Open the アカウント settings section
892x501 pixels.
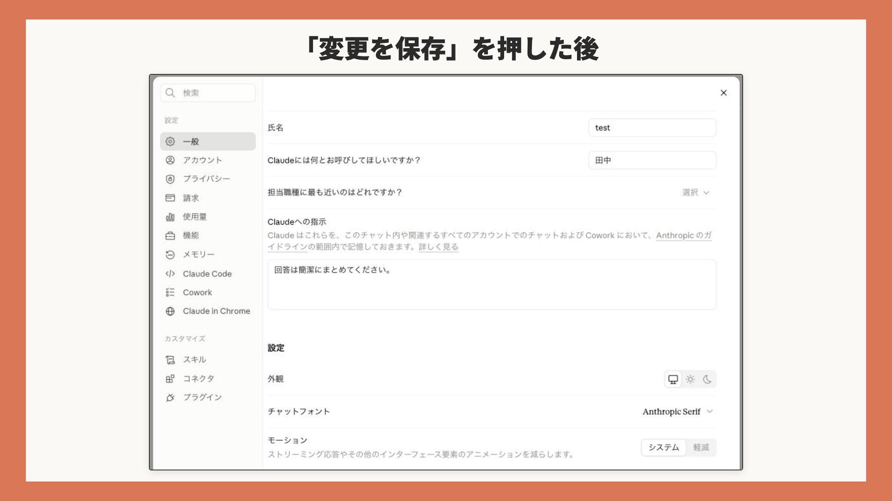tap(208, 160)
